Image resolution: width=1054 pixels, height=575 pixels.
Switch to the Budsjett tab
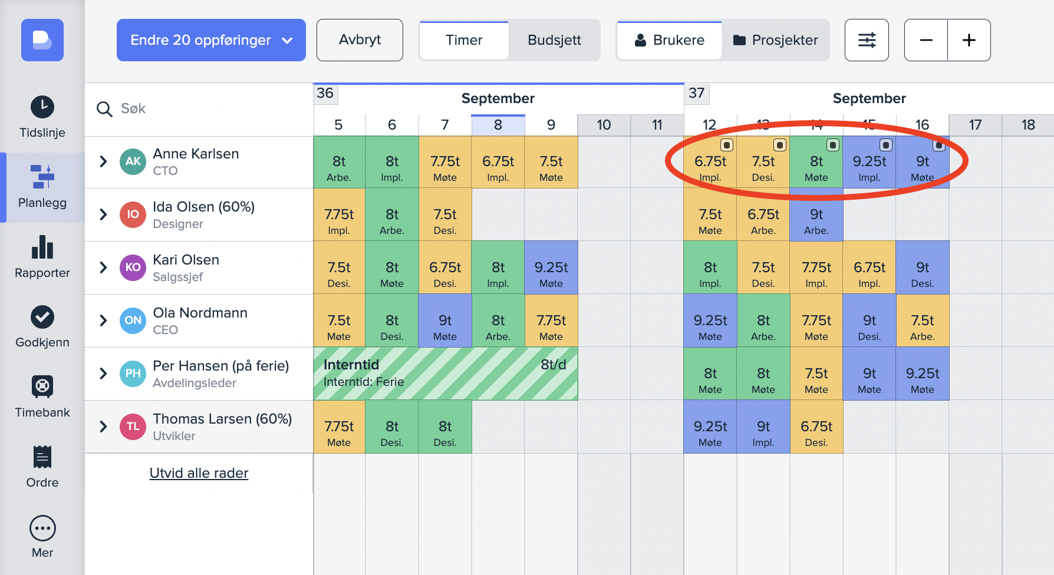[554, 40]
